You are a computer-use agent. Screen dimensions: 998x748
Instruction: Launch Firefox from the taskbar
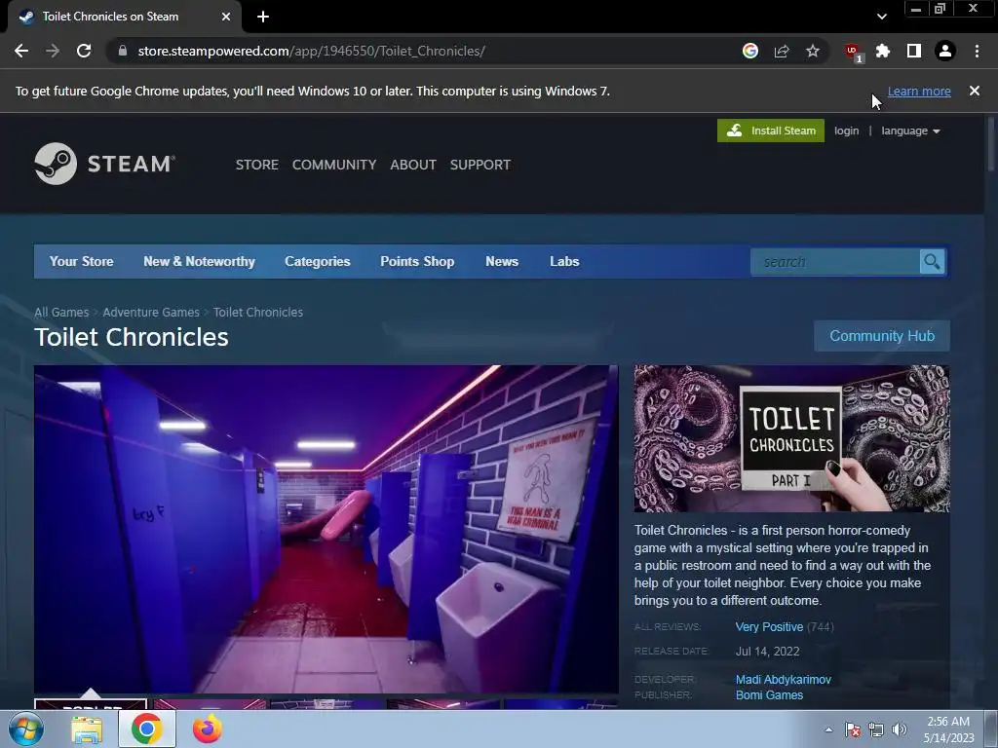point(207,729)
